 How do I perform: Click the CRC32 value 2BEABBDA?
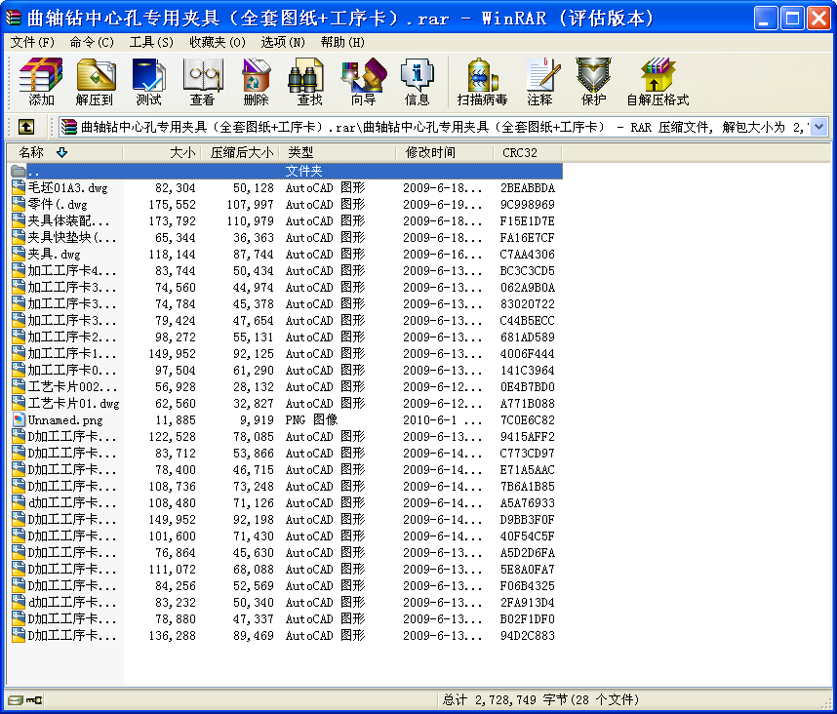(528, 188)
